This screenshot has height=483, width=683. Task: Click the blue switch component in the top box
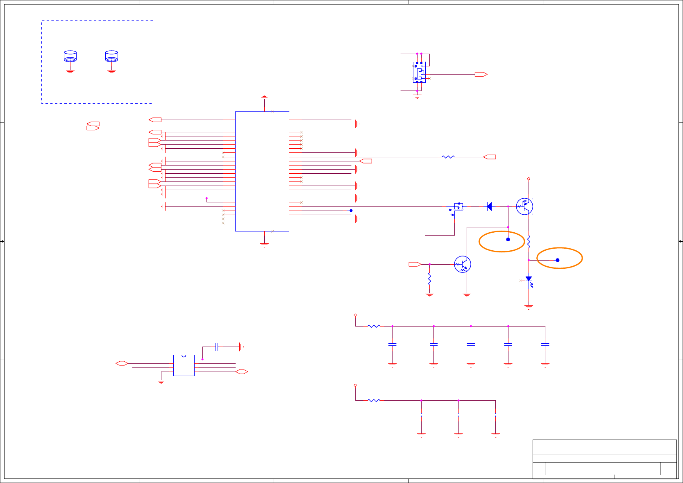tap(419, 72)
